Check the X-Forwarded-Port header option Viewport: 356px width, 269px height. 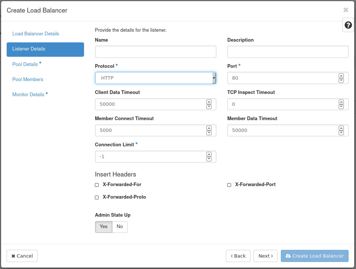pos(229,185)
